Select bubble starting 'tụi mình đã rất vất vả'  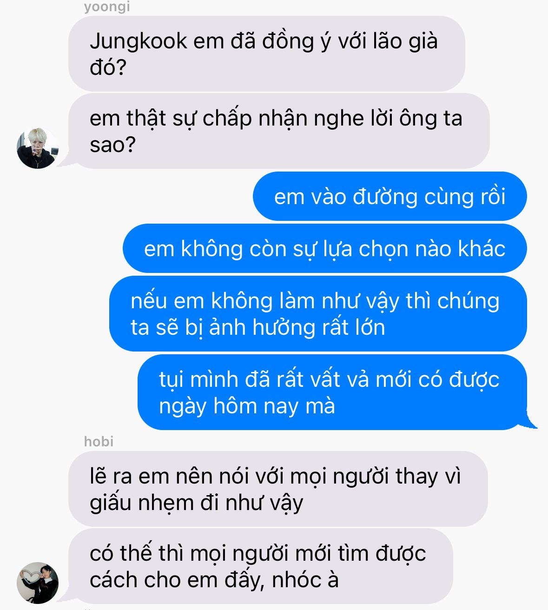click(332, 392)
